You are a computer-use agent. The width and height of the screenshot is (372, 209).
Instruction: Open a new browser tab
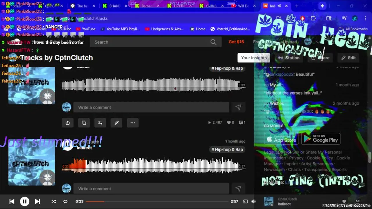pos(297,6)
